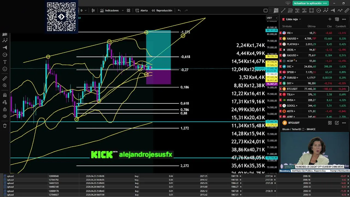
Task: Open the indicator templates grid icon
Action: pos(129,10)
